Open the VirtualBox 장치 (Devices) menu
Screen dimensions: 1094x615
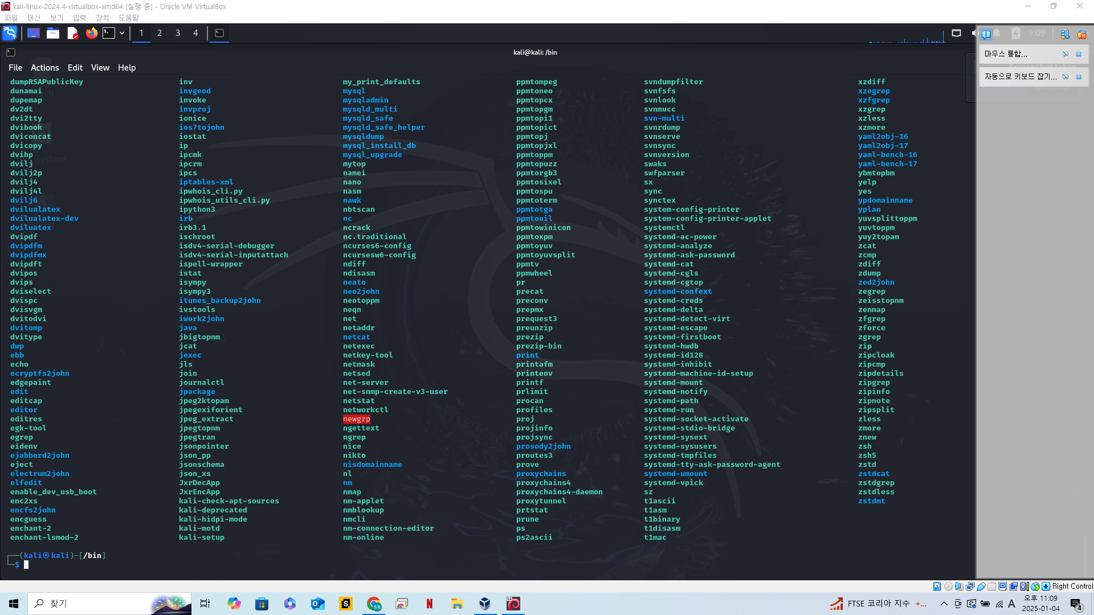102,18
